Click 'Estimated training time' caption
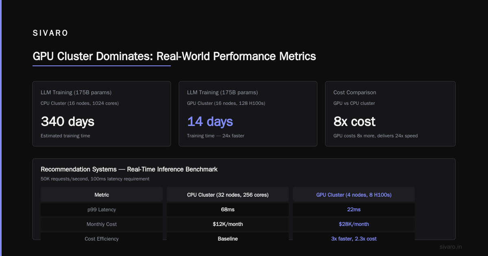This screenshot has height=256, width=488. tap(65, 136)
